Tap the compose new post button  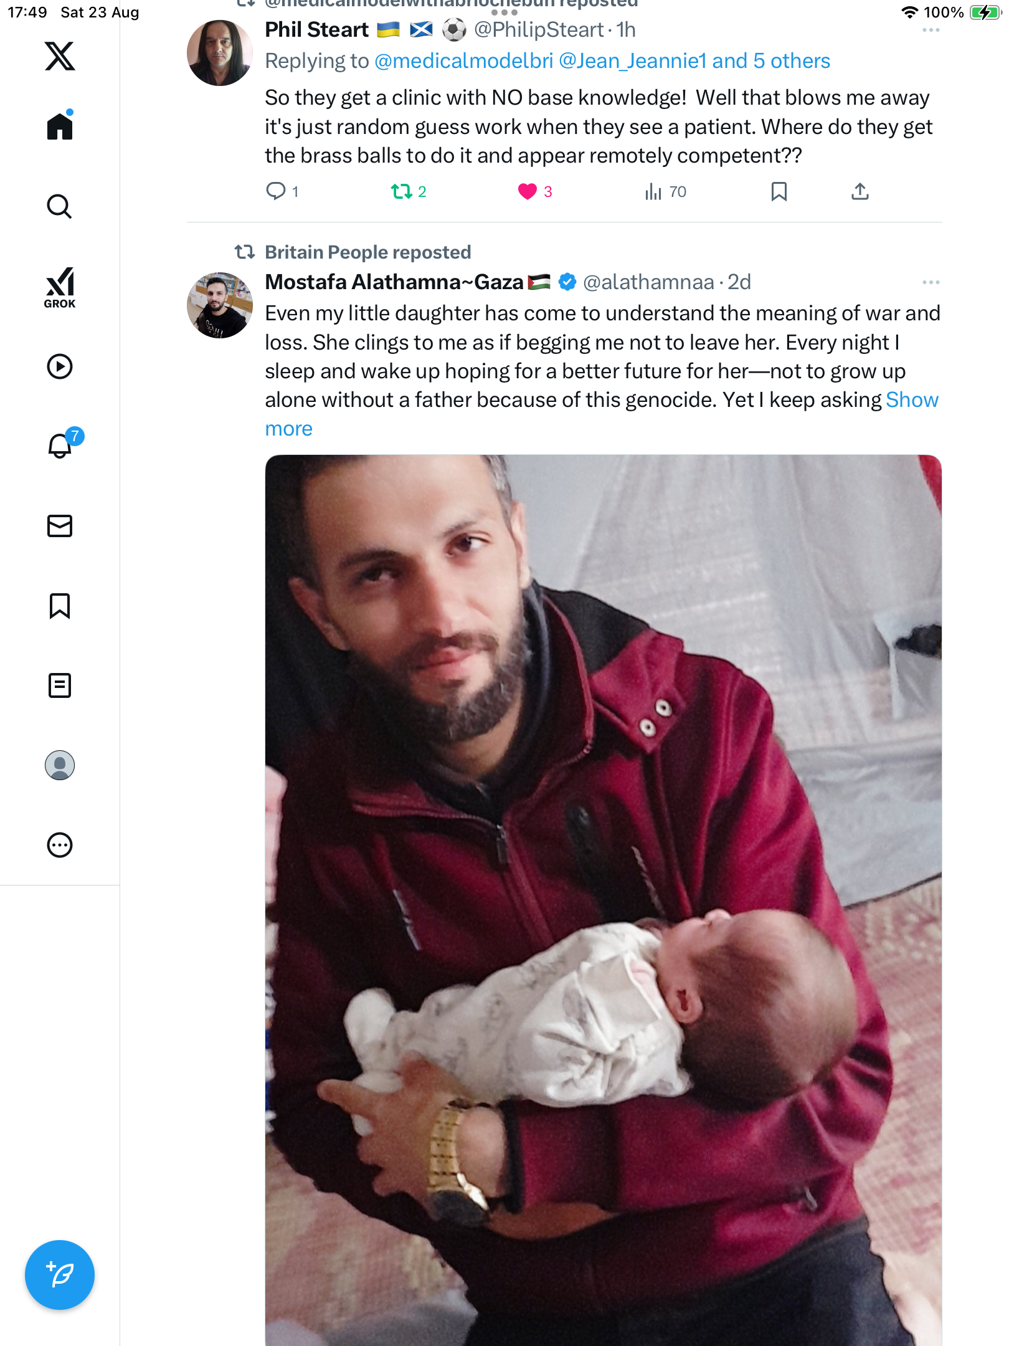(x=60, y=1275)
